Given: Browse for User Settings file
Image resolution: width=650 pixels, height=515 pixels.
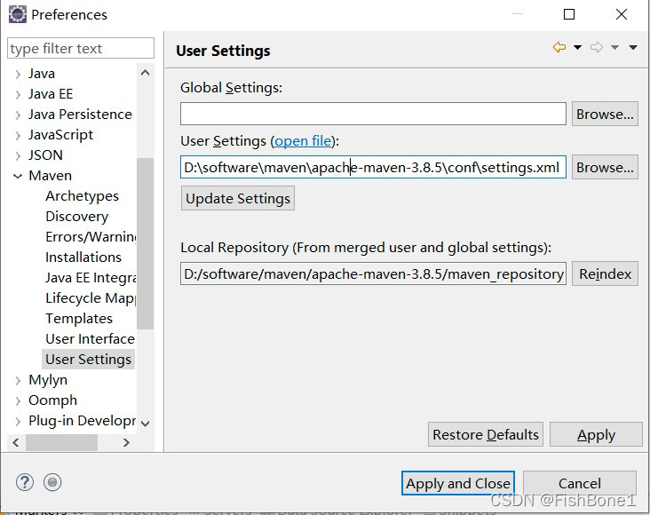Looking at the screenshot, I should point(605,167).
